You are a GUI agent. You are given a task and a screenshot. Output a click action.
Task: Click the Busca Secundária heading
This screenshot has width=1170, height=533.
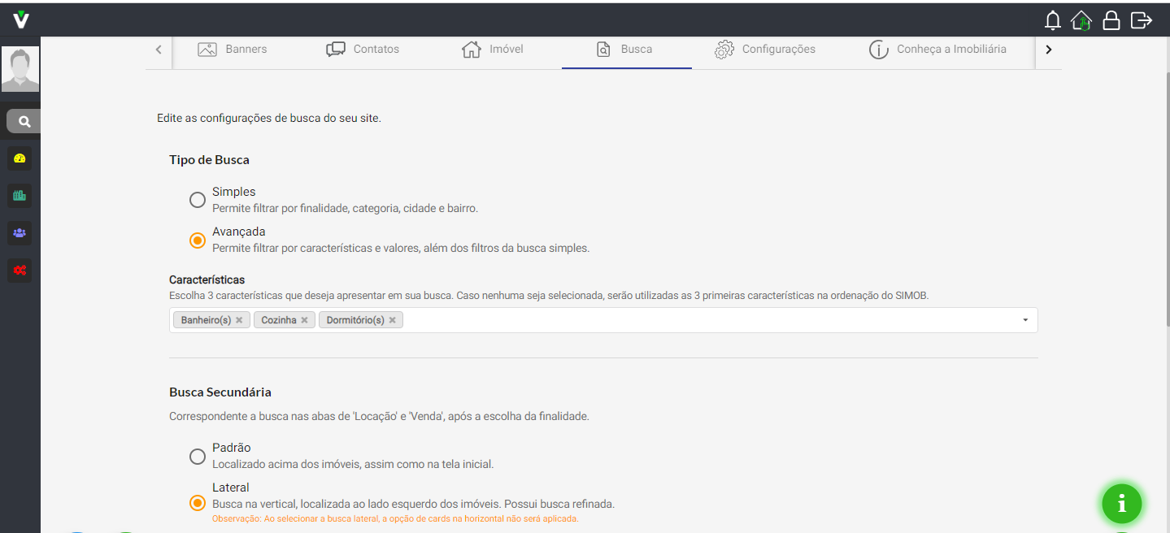point(220,392)
